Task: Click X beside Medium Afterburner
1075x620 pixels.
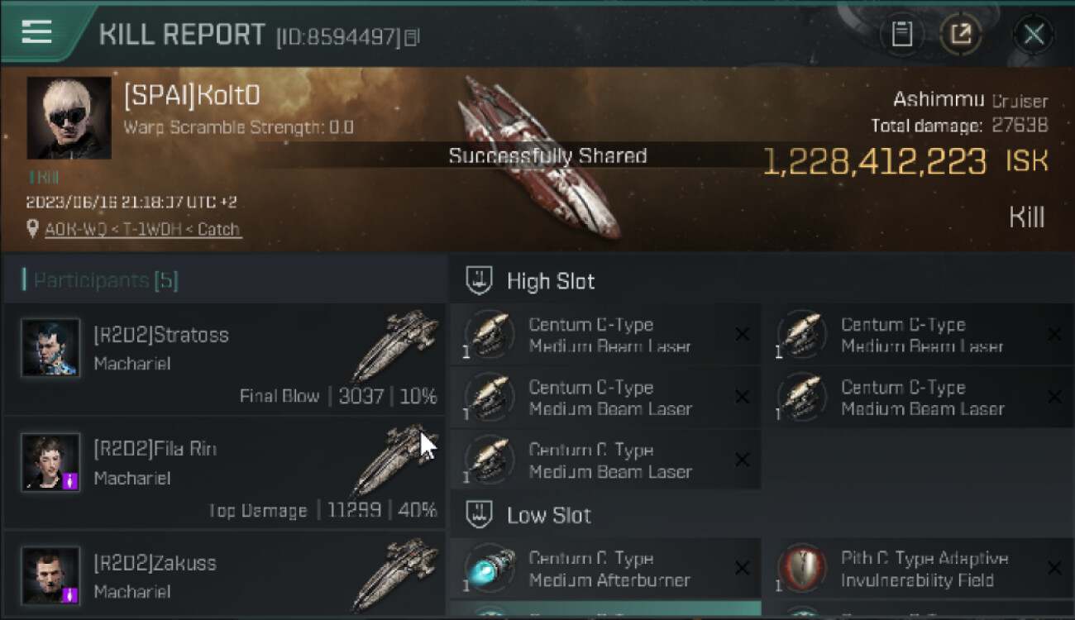Action: (x=743, y=569)
